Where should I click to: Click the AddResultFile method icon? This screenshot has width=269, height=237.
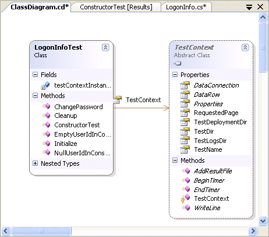(186, 171)
